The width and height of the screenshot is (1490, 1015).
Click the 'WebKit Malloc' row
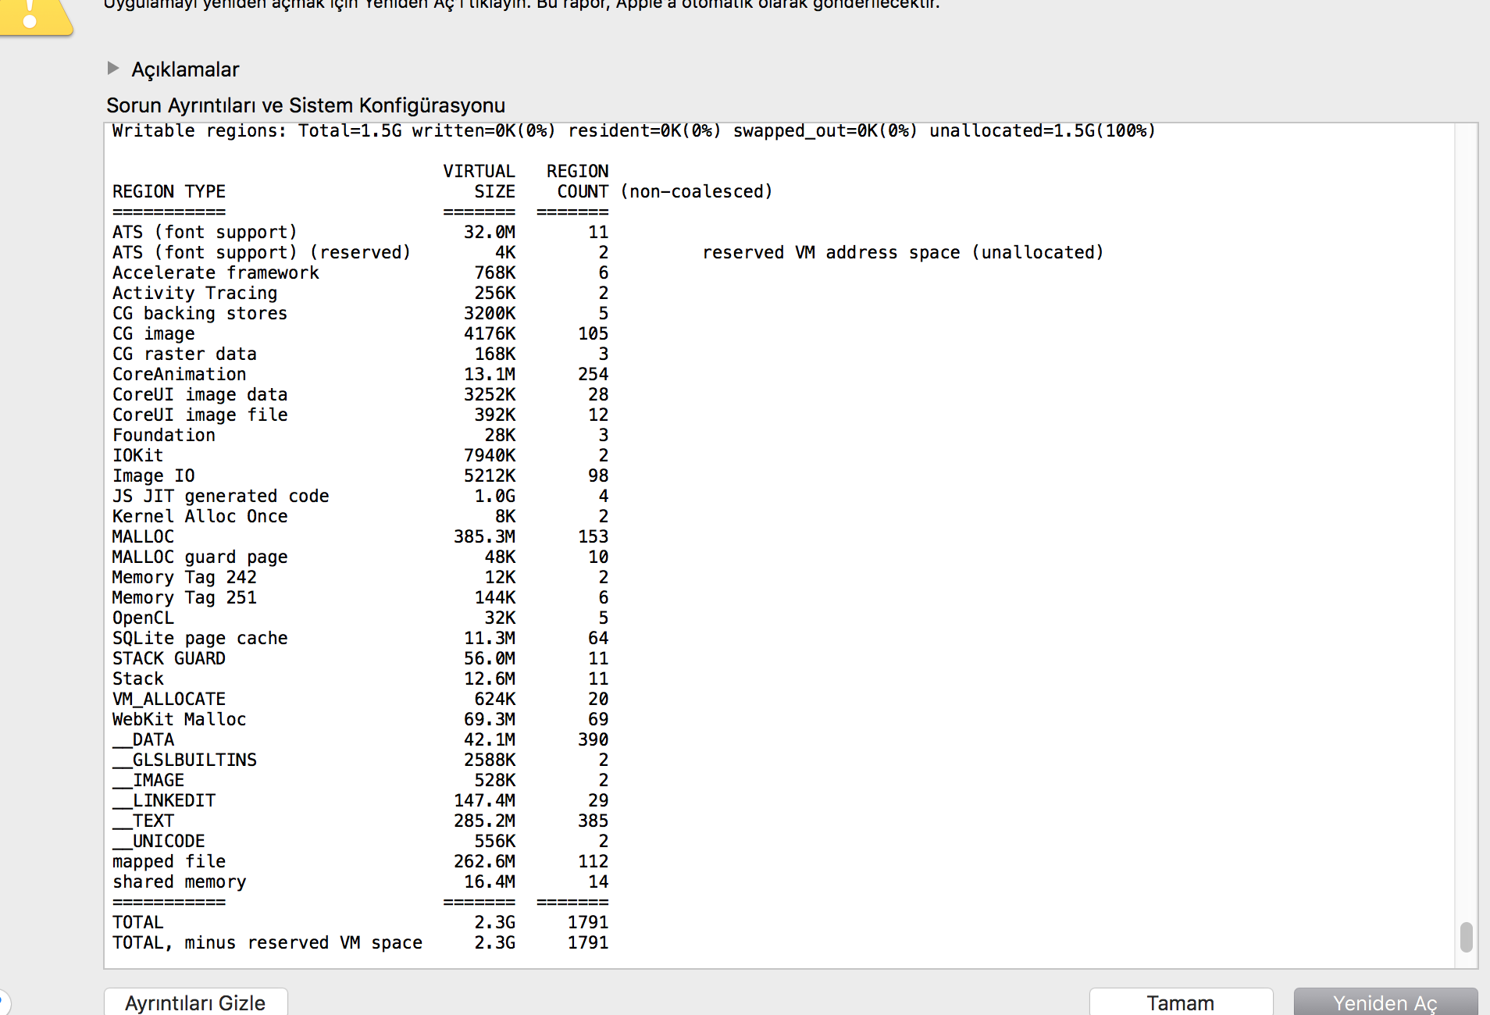pos(360,719)
